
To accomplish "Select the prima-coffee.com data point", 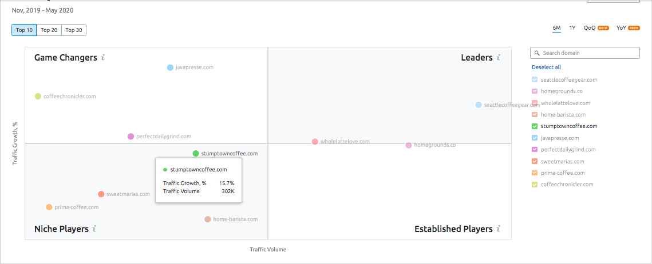I will click(49, 207).
